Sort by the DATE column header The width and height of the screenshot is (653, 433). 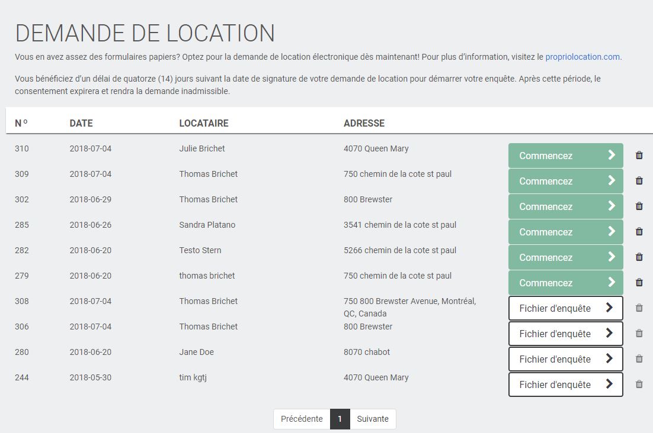tap(81, 123)
